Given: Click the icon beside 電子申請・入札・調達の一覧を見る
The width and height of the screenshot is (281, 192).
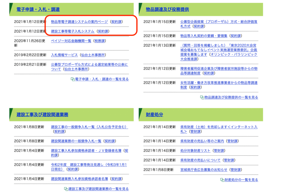Looking at the screenshot, I should (x=73, y=79).
